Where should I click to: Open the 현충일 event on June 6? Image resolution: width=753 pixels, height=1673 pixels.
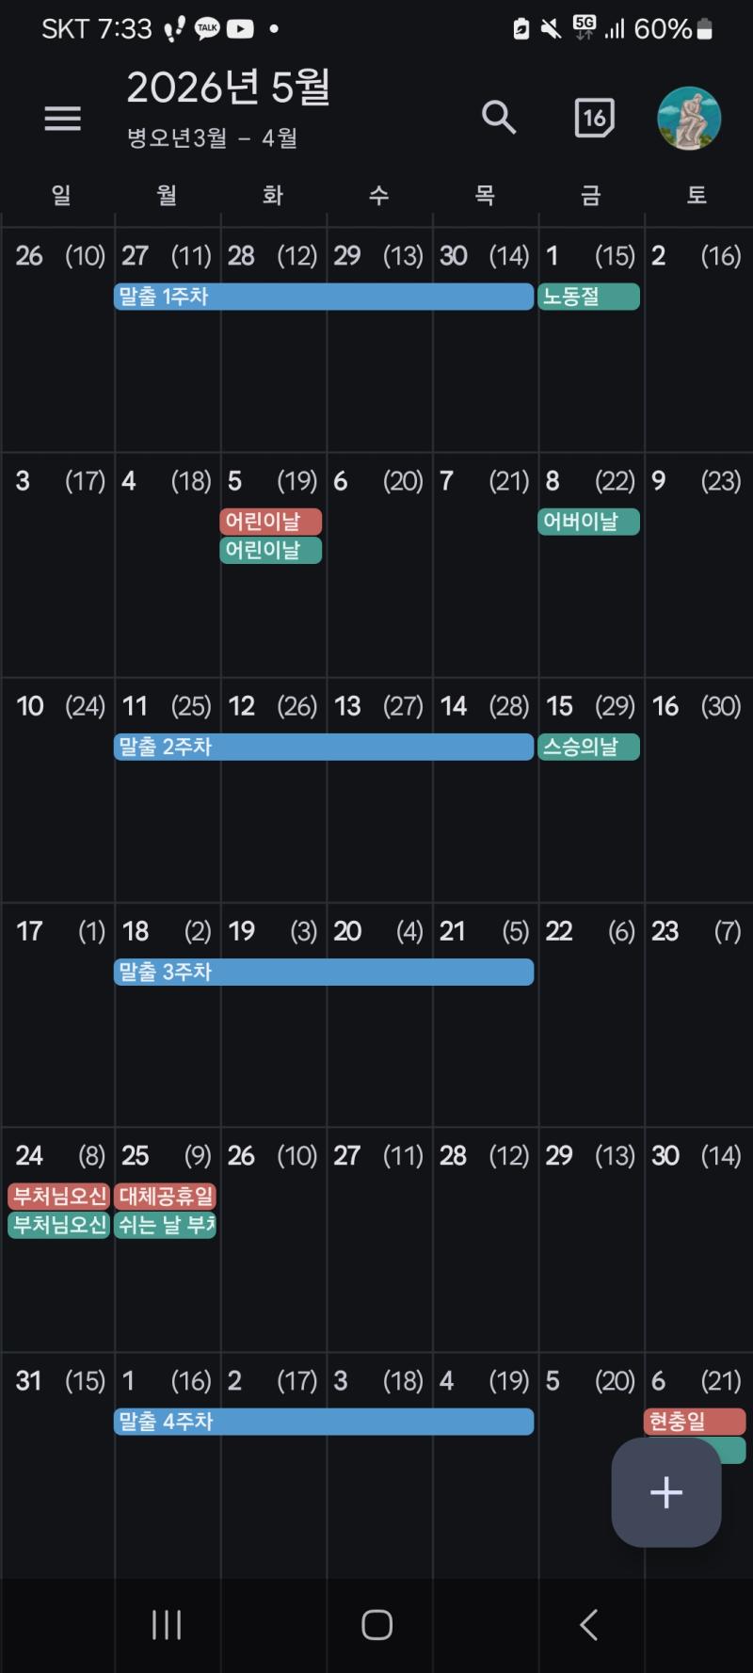(695, 1422)
